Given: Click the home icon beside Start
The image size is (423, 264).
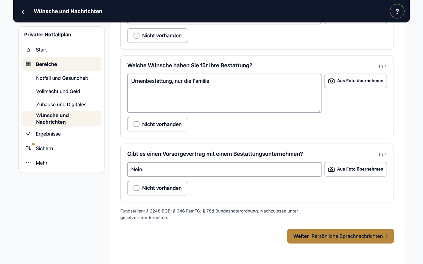Looking at the screenshot, I should pyautogui.click(x=28, y=50).
